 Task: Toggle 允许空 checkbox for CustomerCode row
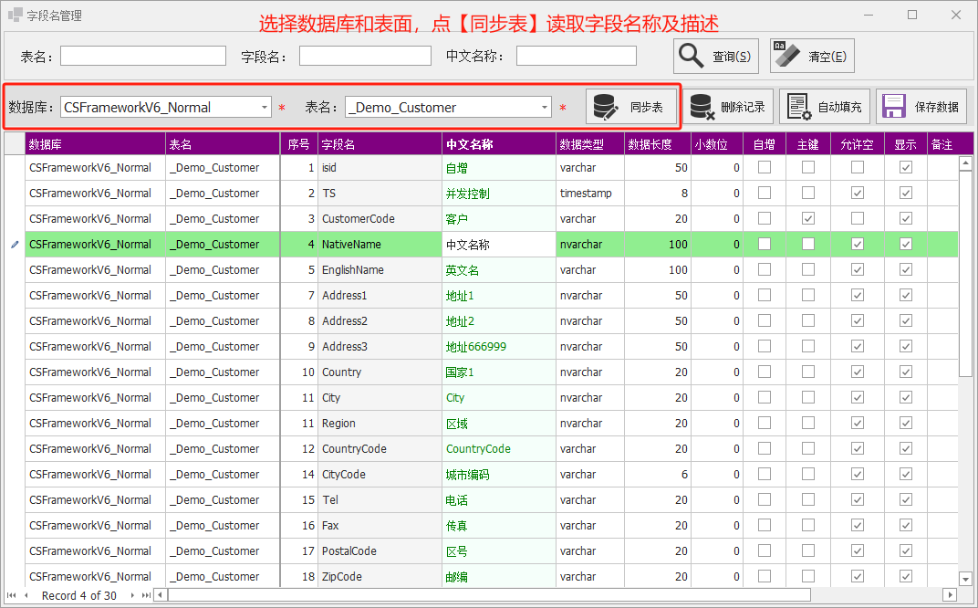coord(857,218)
